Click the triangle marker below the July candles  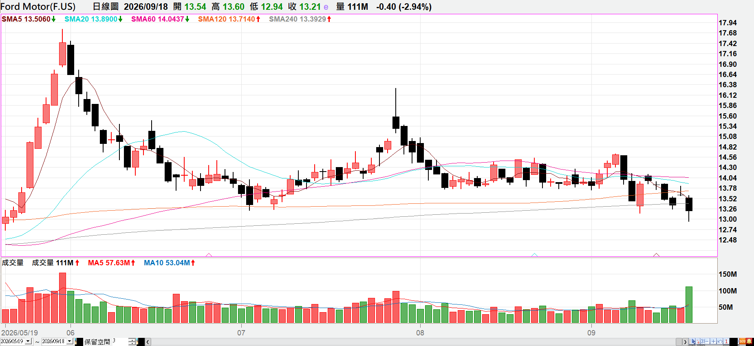click(209, 255)
